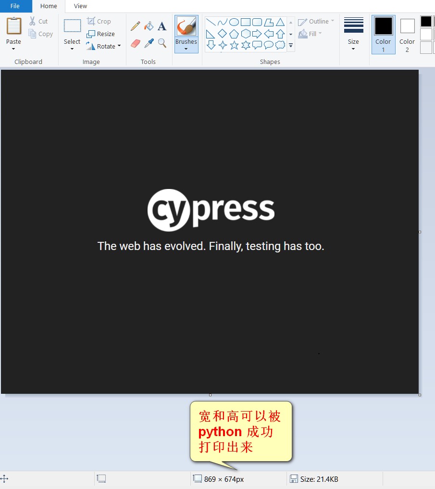Open the line Size dropdown
Image resolution: width=435 pixels, height=489 pixels.
(353, 34)
